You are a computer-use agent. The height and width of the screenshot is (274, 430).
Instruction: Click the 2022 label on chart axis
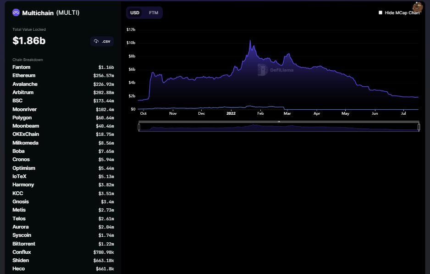(x=231, y=113)
